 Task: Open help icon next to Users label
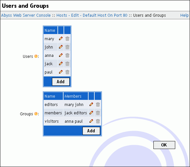(36, 56)
